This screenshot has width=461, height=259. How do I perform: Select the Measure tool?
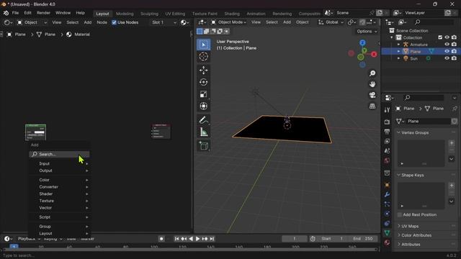point(203,132)
